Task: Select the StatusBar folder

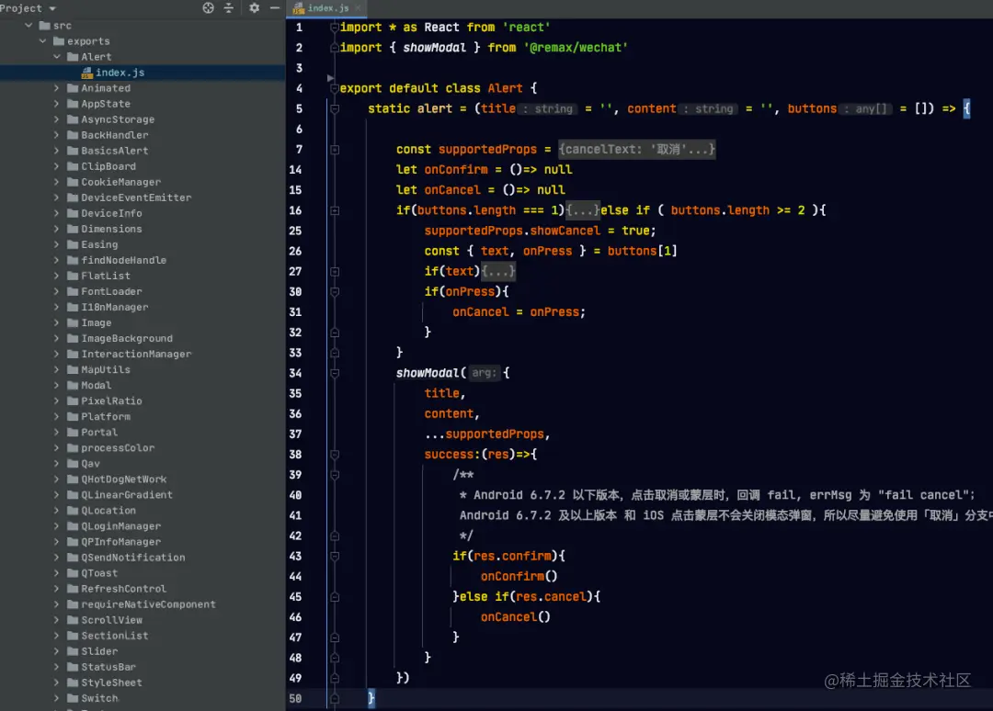Action: (108, 667)
